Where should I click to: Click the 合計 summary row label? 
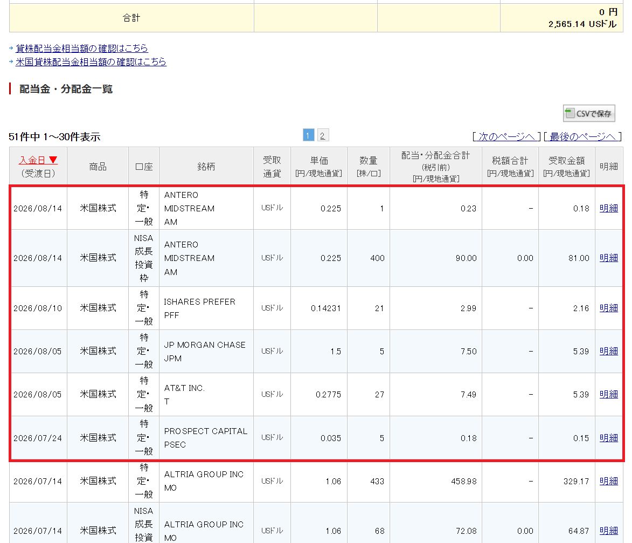[x=131, y=18]
